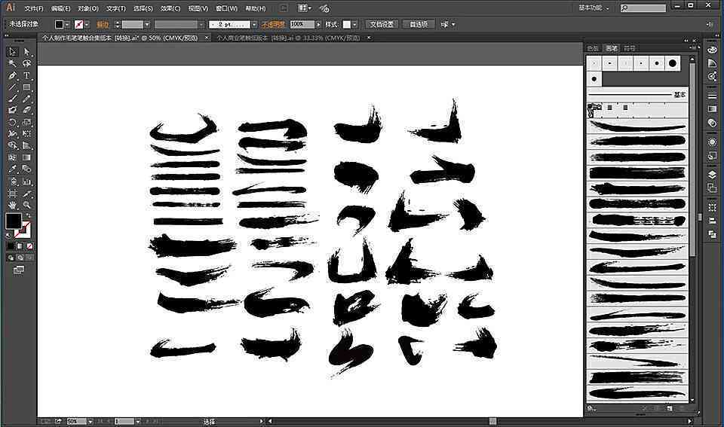Open the Layers panel icon in dock
The image size is (724, 427).
[712, 174]
